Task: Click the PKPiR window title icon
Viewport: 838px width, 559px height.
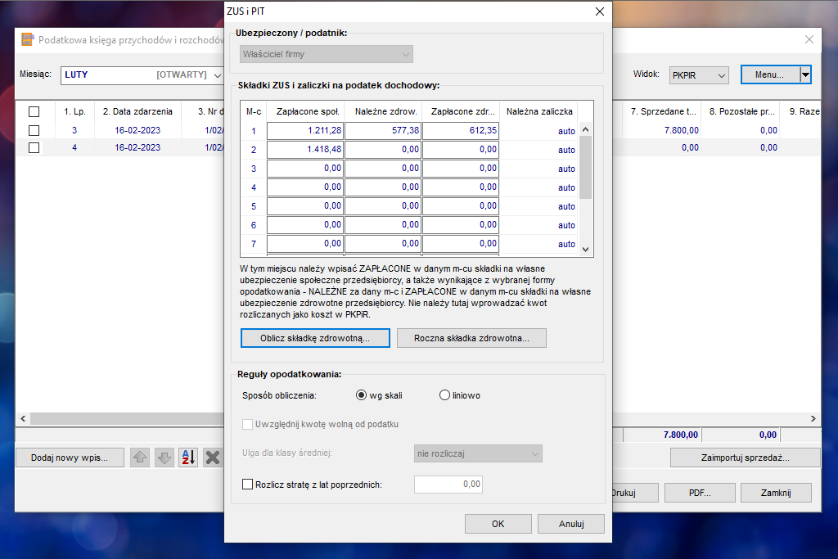Action: 27,39
